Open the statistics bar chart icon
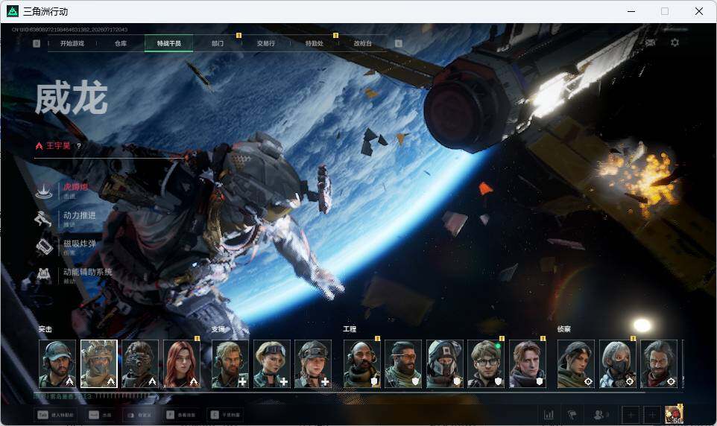 [x=549, y=415]
